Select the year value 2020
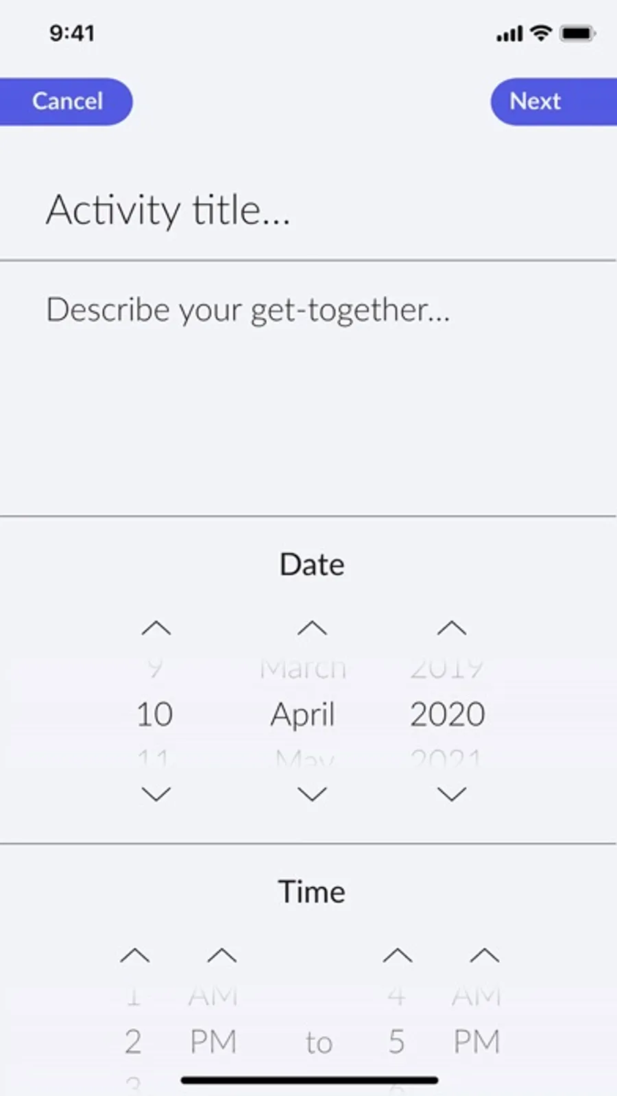 coord(448,714)
